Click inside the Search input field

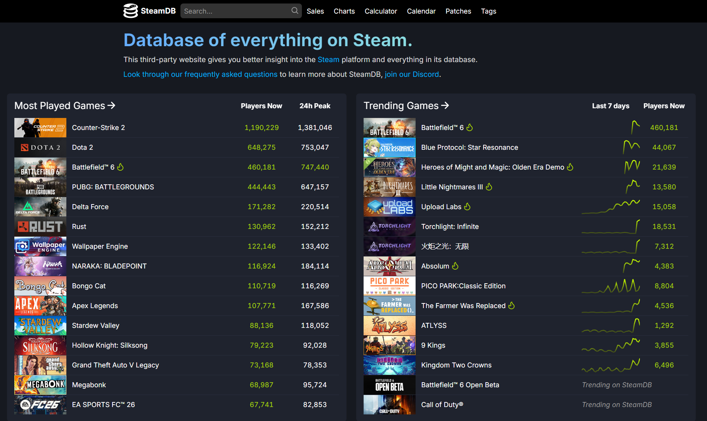pos(233,10)
